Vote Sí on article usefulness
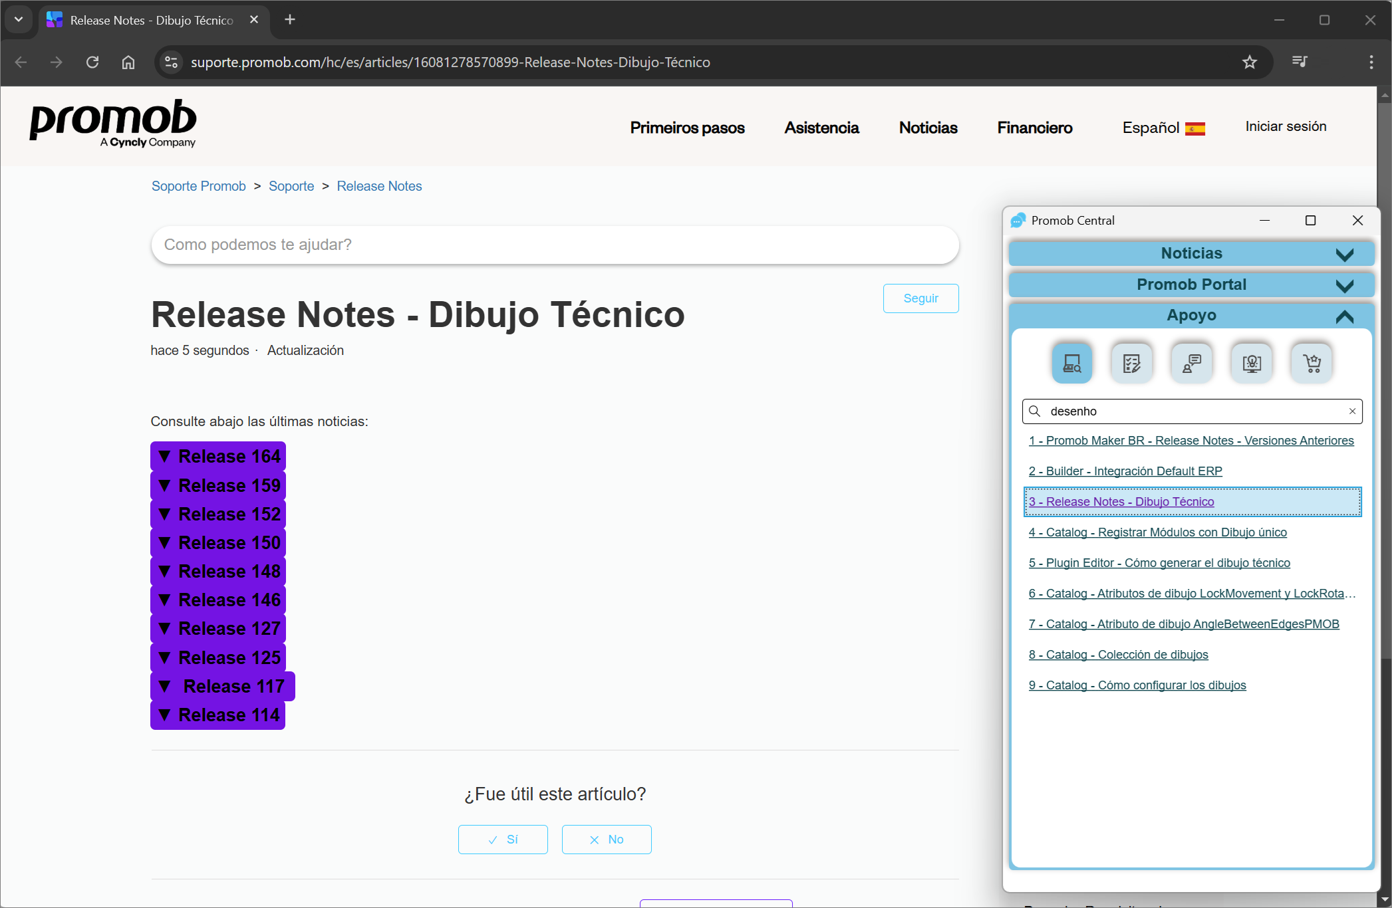Screen dimensions: 1392x908 [503, 840]
